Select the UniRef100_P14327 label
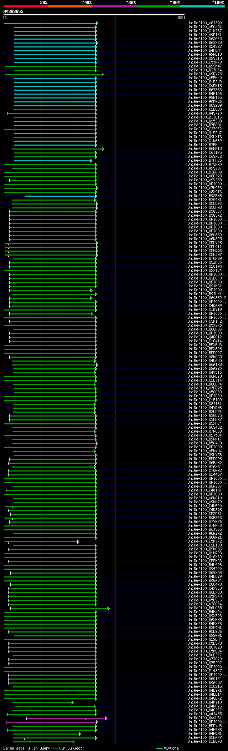 point(204,671)
